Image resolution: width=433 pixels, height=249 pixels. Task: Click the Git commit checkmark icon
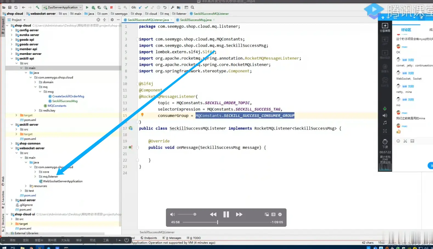point(146,7)
